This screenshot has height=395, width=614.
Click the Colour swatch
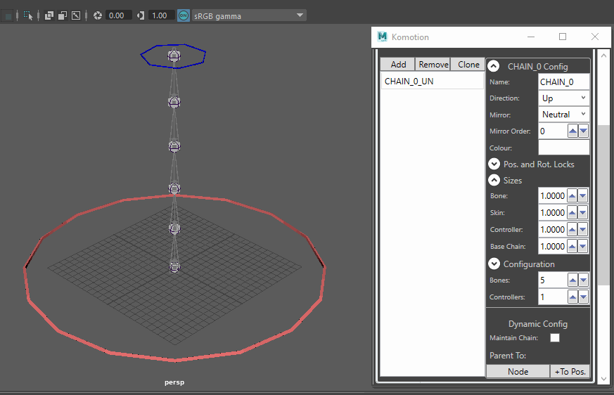pyautogui.click(x=563, y=148)
